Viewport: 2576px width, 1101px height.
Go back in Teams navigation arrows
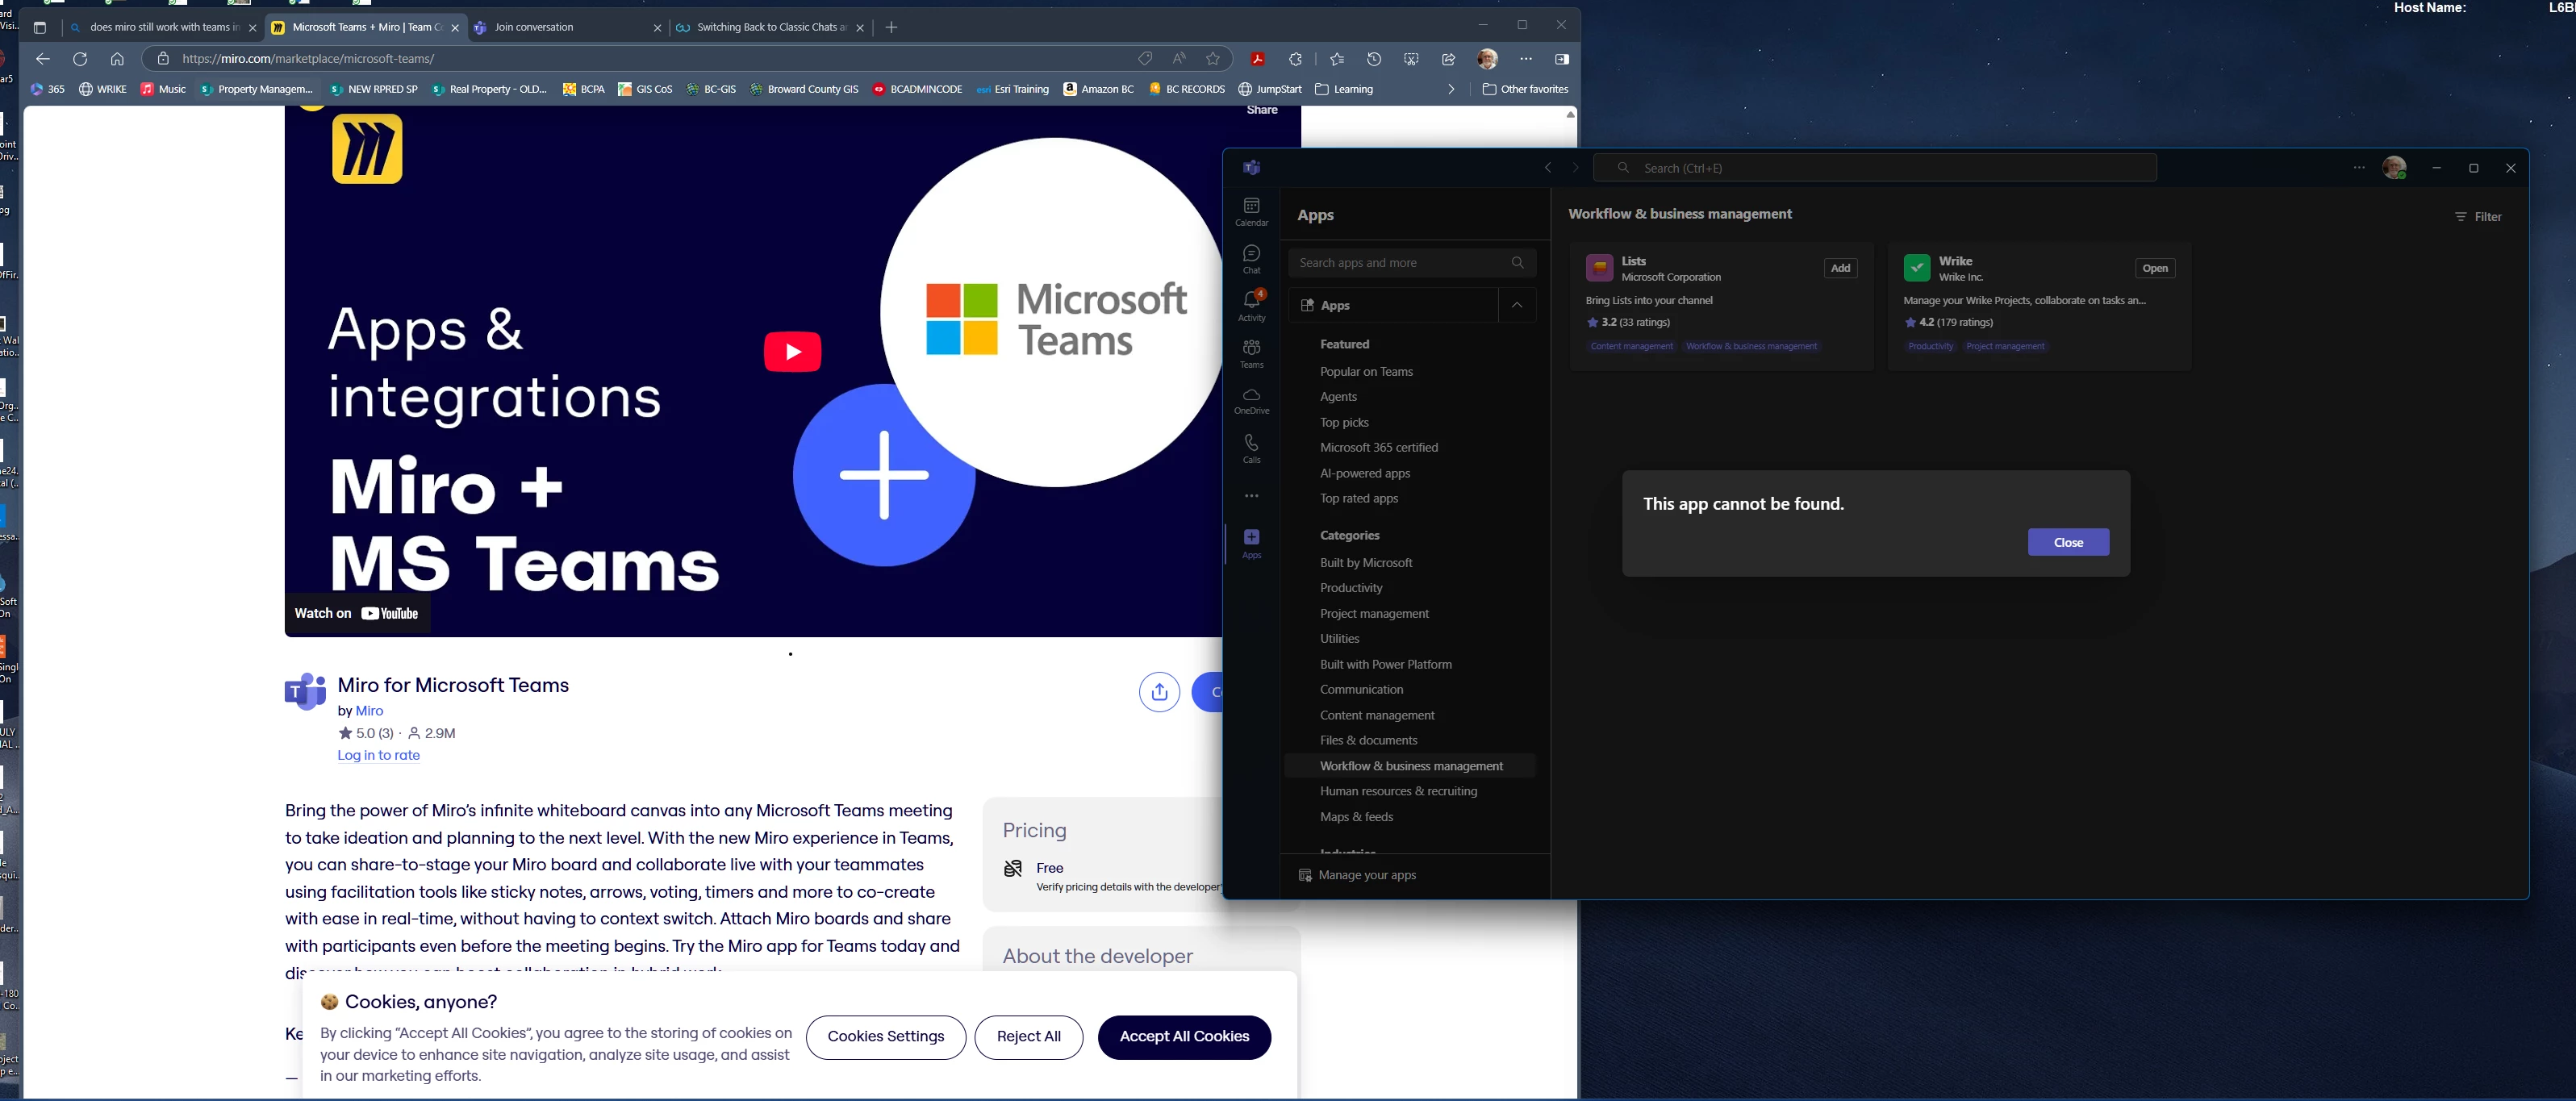pos(1548,168)
